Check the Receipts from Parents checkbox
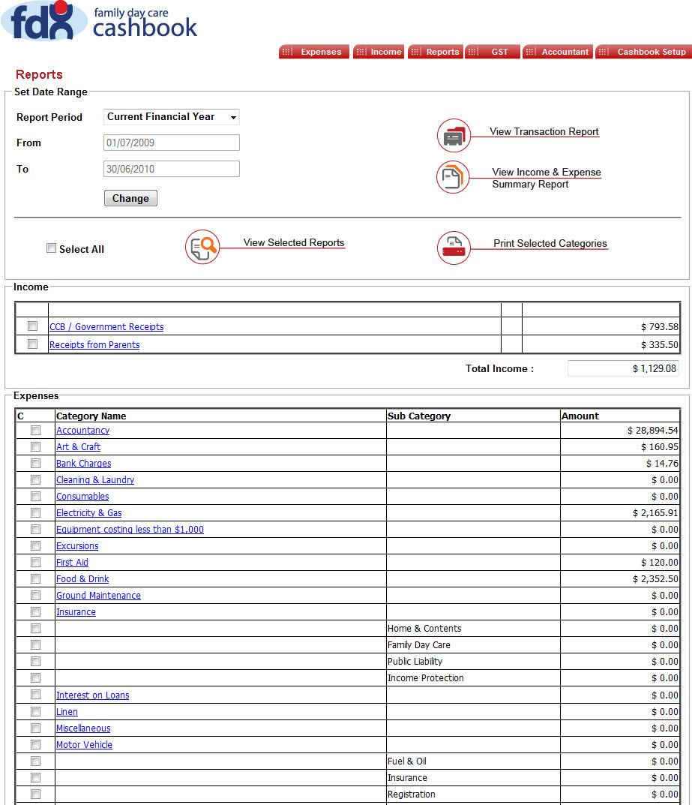The width and height of the screenshot is (692, 805). pyautogui.click(x=33, y=344)
